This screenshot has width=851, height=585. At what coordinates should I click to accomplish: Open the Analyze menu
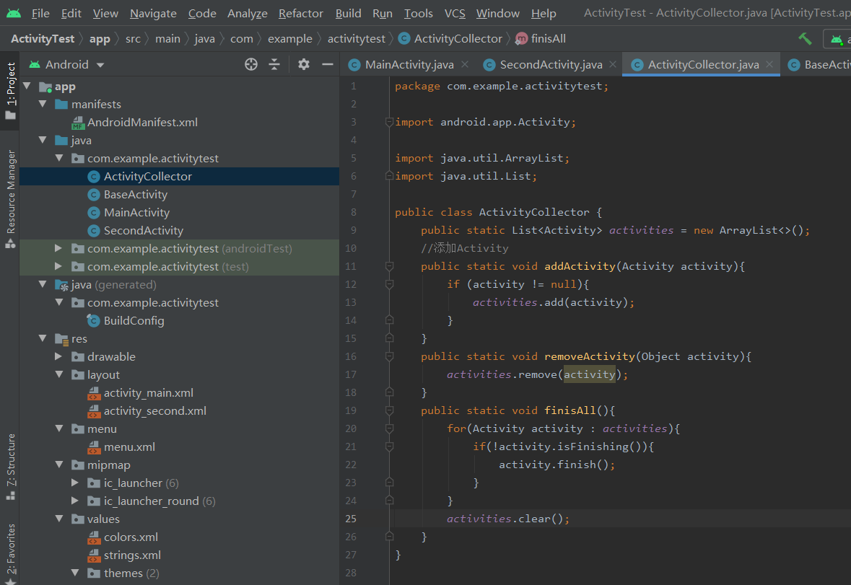point(247,13)
